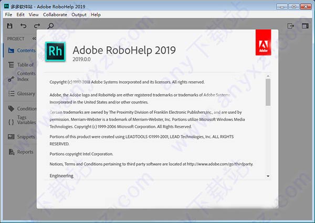The image size is (315, 223).
Task: Maximize the RoboHelp window
Action: click(293, 7)
